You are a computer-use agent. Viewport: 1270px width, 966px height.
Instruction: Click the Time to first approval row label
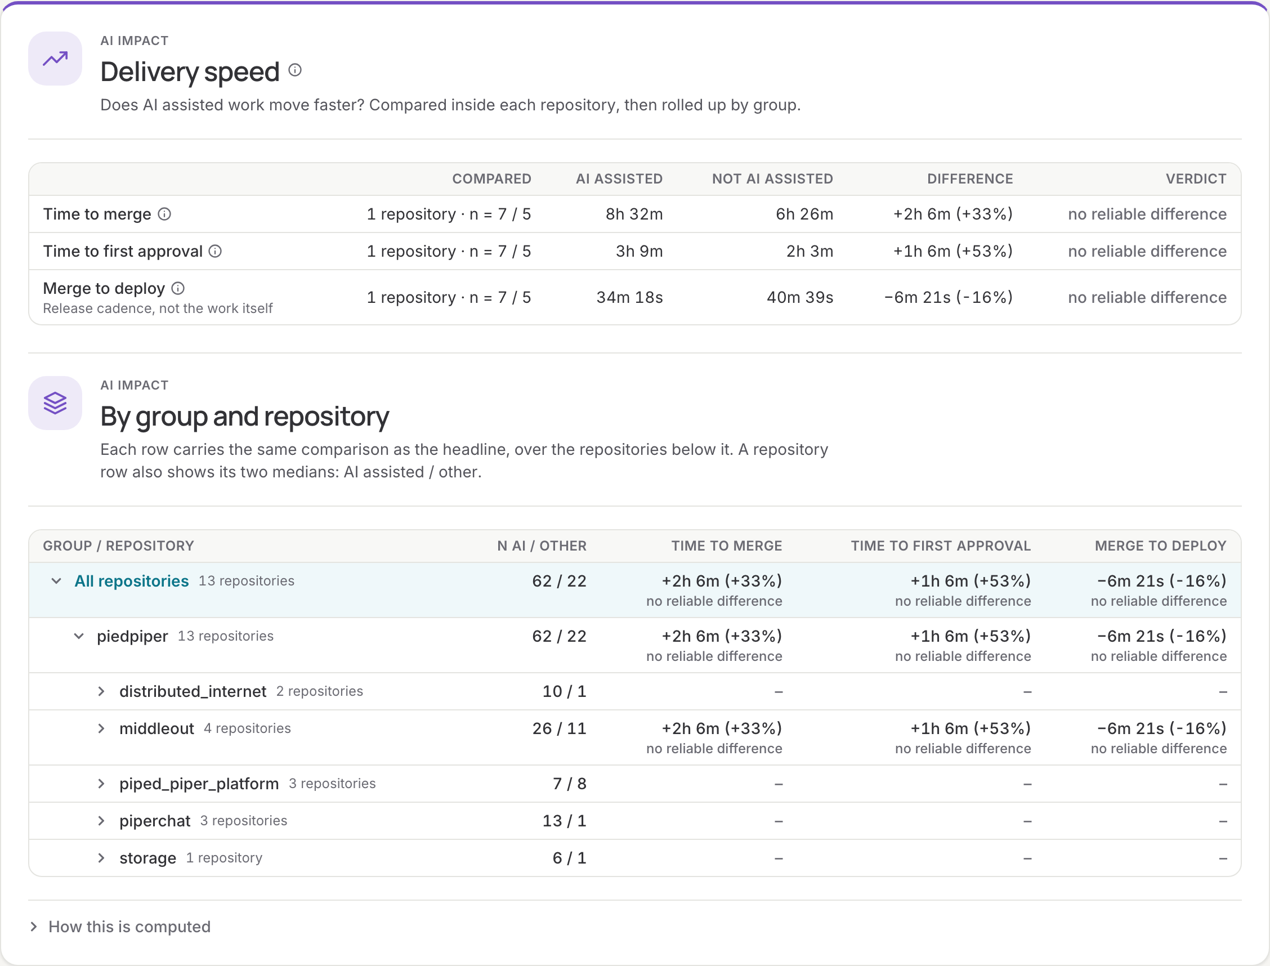[x=123, y=251]
